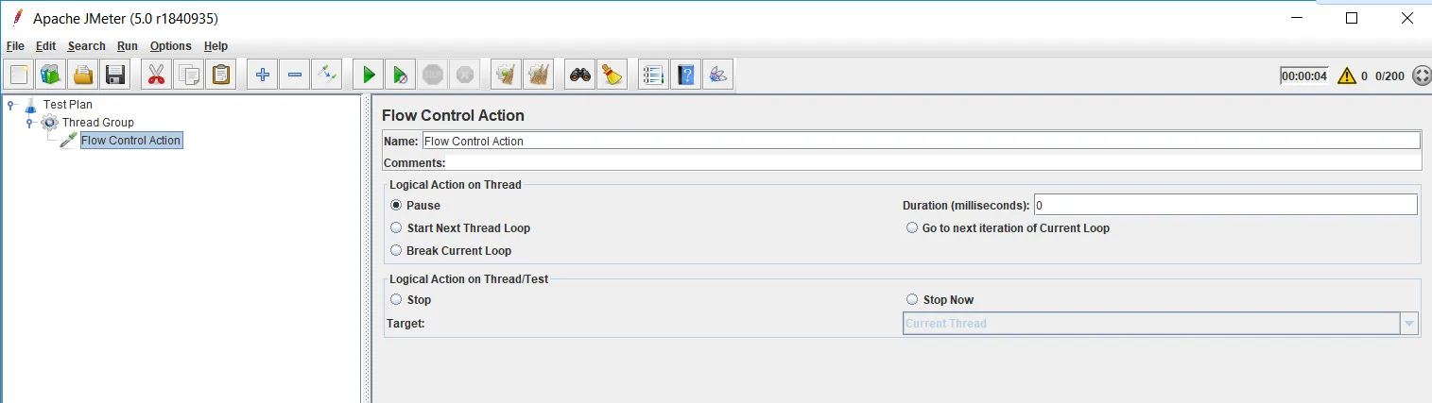The height and width of the screenshot is (403, 1432).
Task: Click the last toolbar feather icon
Action: click(717, 74)
